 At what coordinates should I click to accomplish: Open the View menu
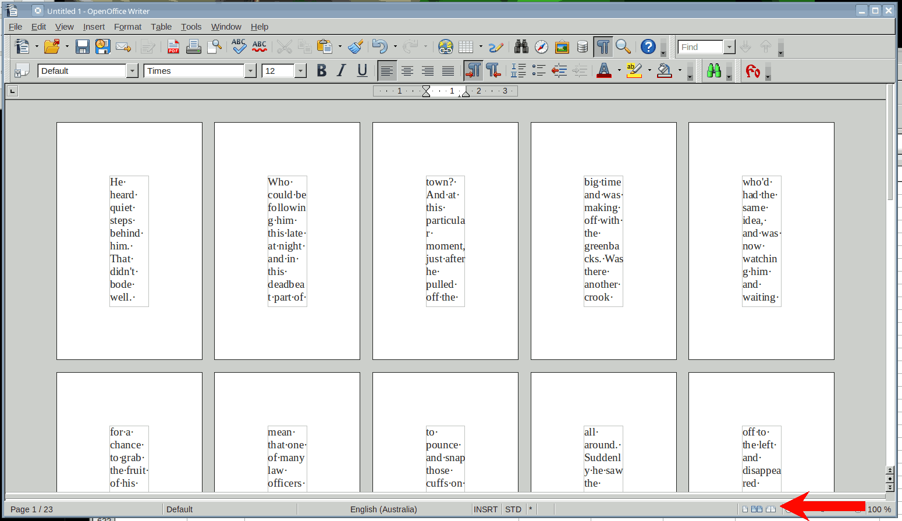point(65,27)
